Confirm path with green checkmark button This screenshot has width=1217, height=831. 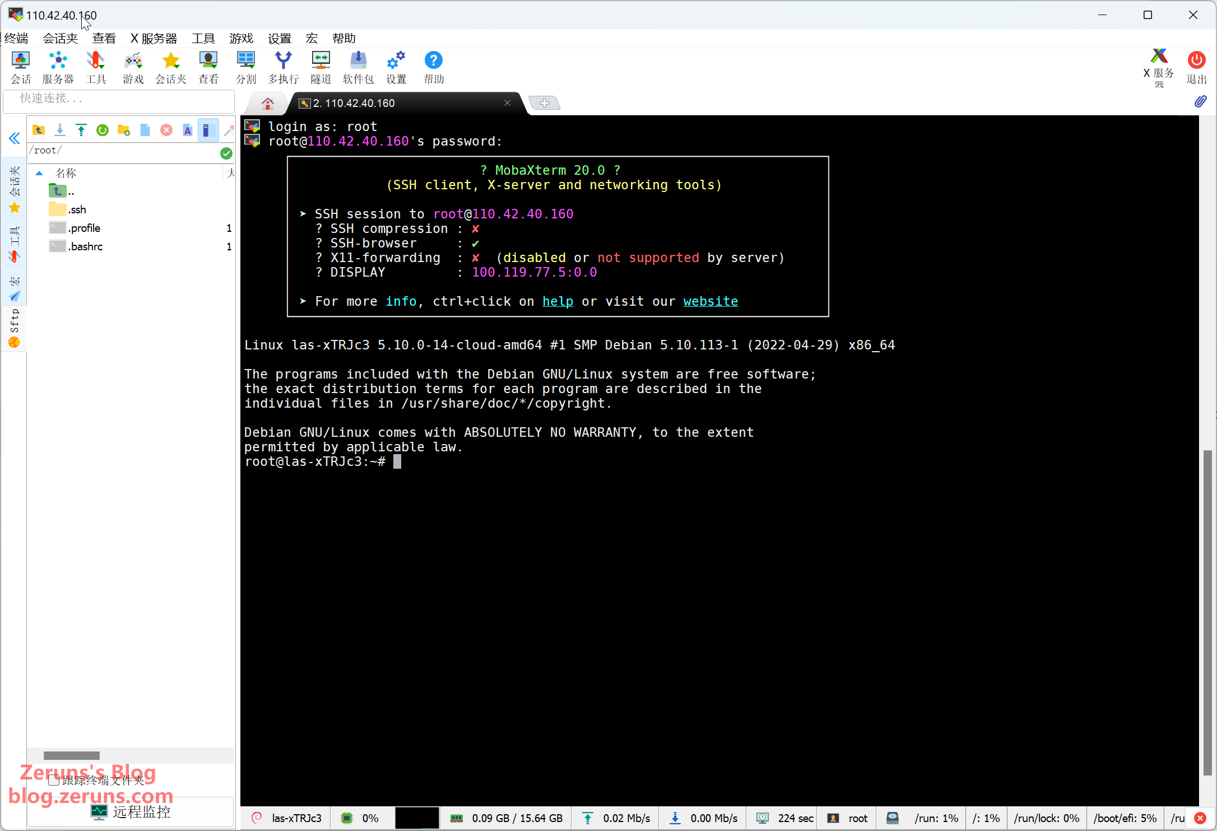[x=226, y=153]
